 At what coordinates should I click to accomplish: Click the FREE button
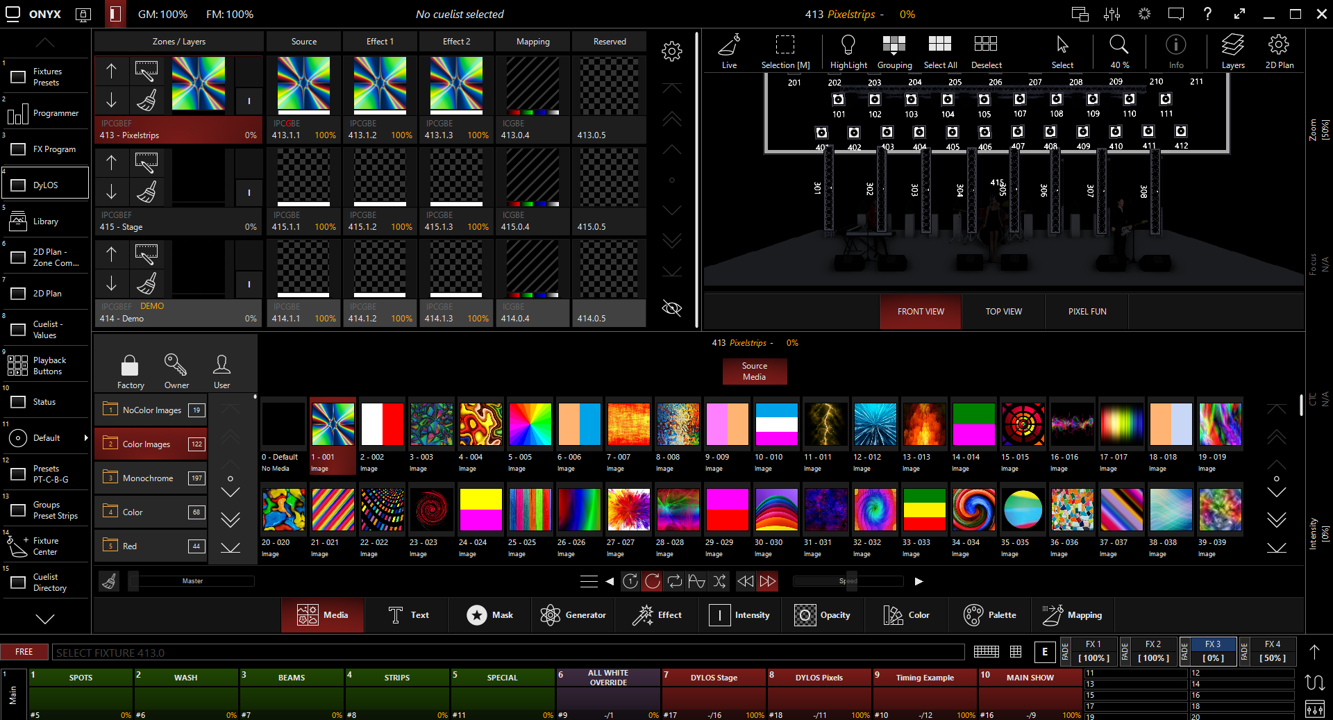tap(24, 652)
